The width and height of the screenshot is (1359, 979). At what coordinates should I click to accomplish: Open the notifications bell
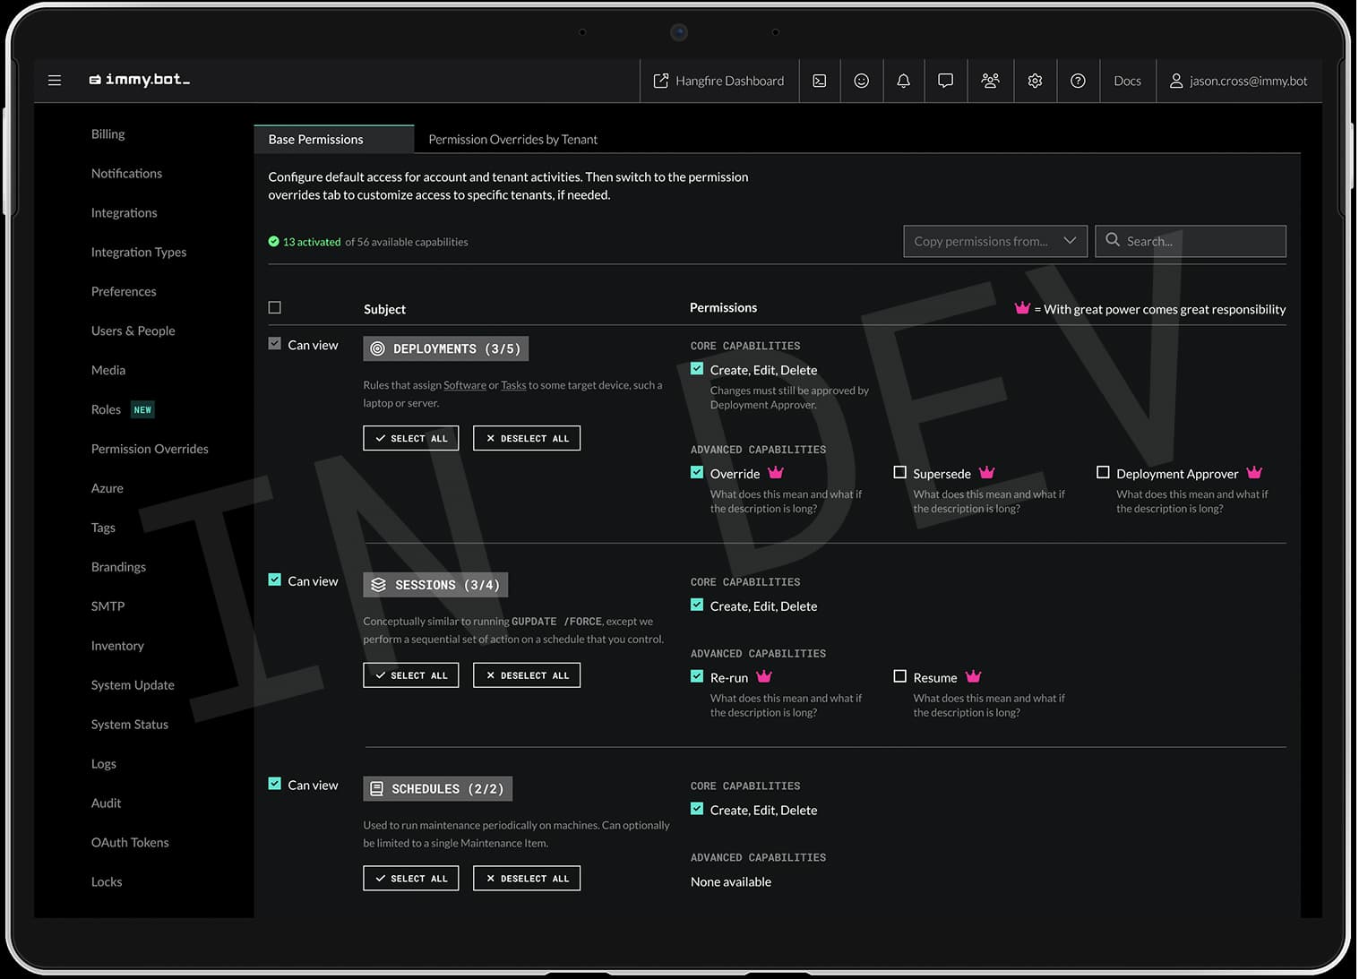point(903,81)
